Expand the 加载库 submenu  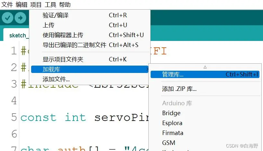coord(90,69)
